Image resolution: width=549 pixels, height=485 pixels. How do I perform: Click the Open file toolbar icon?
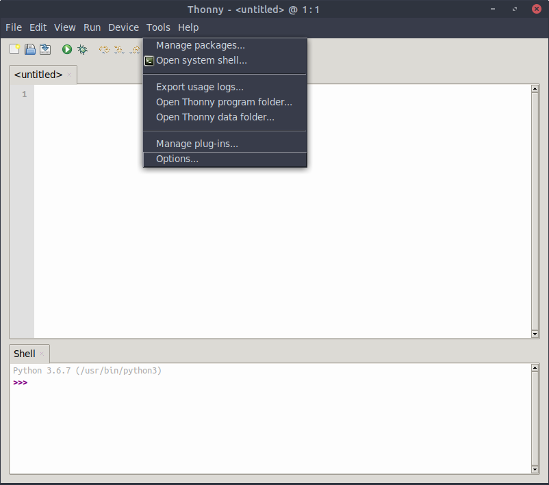30,49
